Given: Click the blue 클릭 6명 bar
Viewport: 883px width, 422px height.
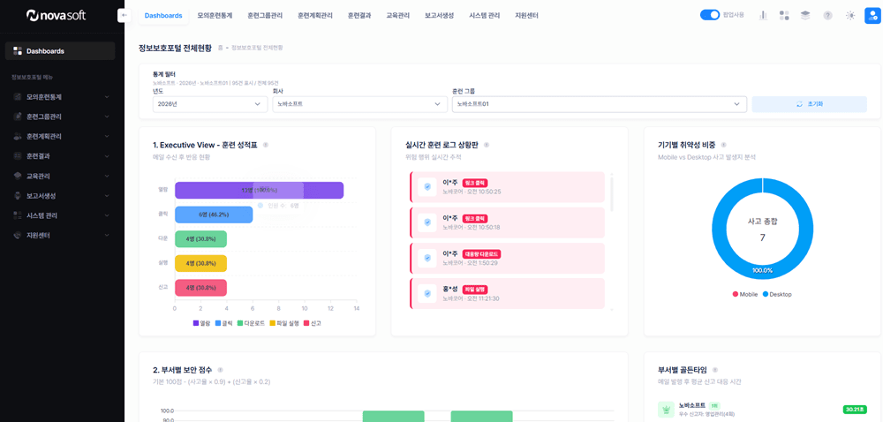Looking at the screenshot, I should tap(214, 215).
